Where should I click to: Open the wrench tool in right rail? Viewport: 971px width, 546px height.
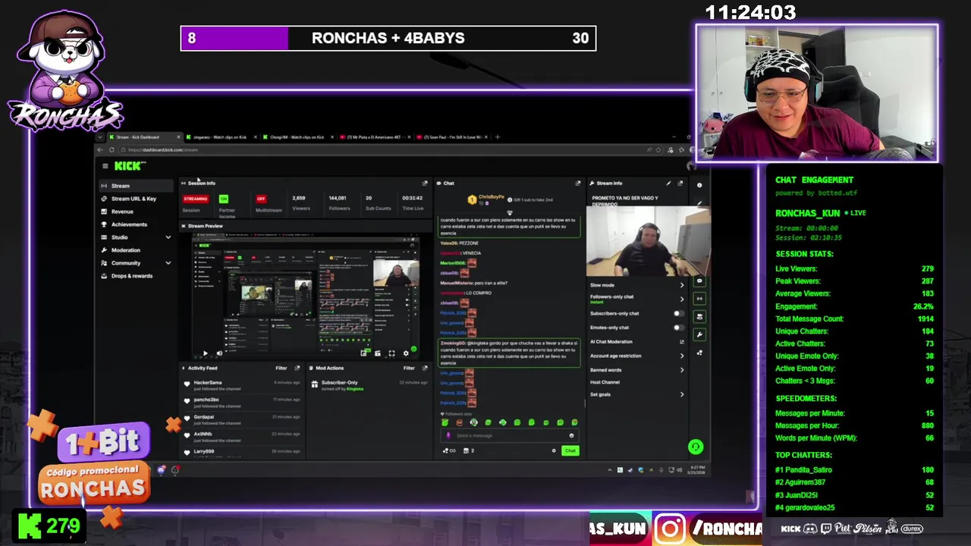coord(699,334)
